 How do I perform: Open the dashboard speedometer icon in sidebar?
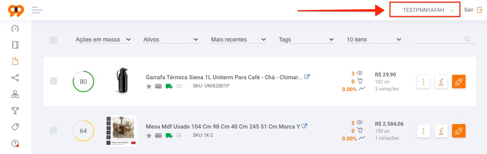tap(15, 28)
